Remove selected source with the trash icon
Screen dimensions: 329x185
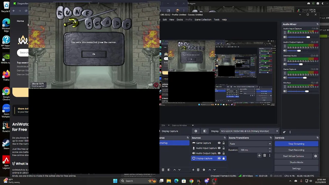[x=198, y=170]
